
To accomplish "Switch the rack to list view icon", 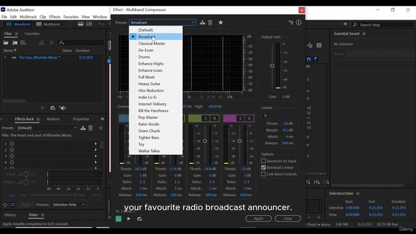I will point(12,205).
